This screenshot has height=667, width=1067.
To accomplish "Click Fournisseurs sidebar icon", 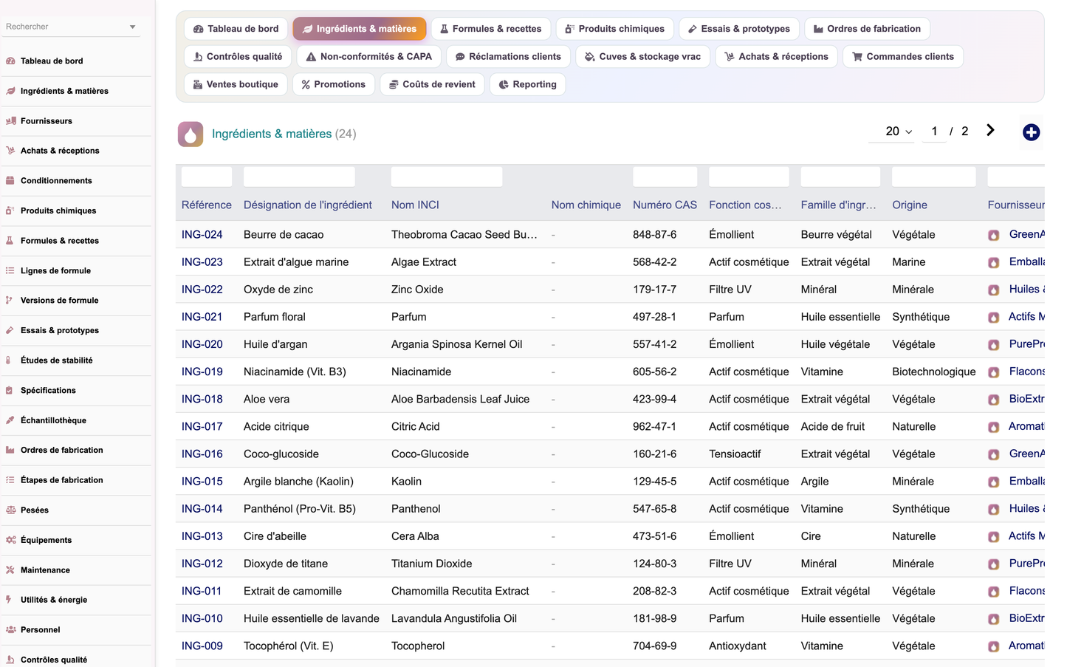I will (x=10, y=121).
